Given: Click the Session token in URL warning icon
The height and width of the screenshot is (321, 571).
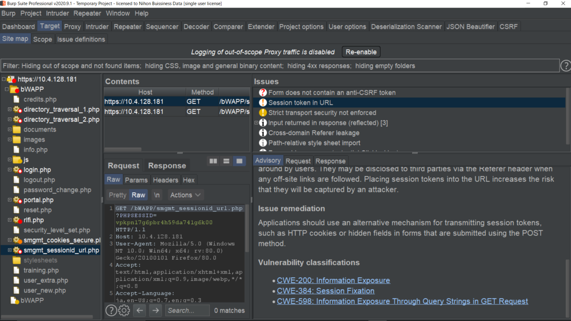Looking at the screenshot, I should click(263, 103).
